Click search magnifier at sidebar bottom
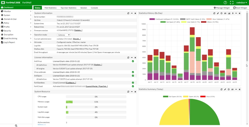The image size is (249, 127). click(x=16, y=125)
